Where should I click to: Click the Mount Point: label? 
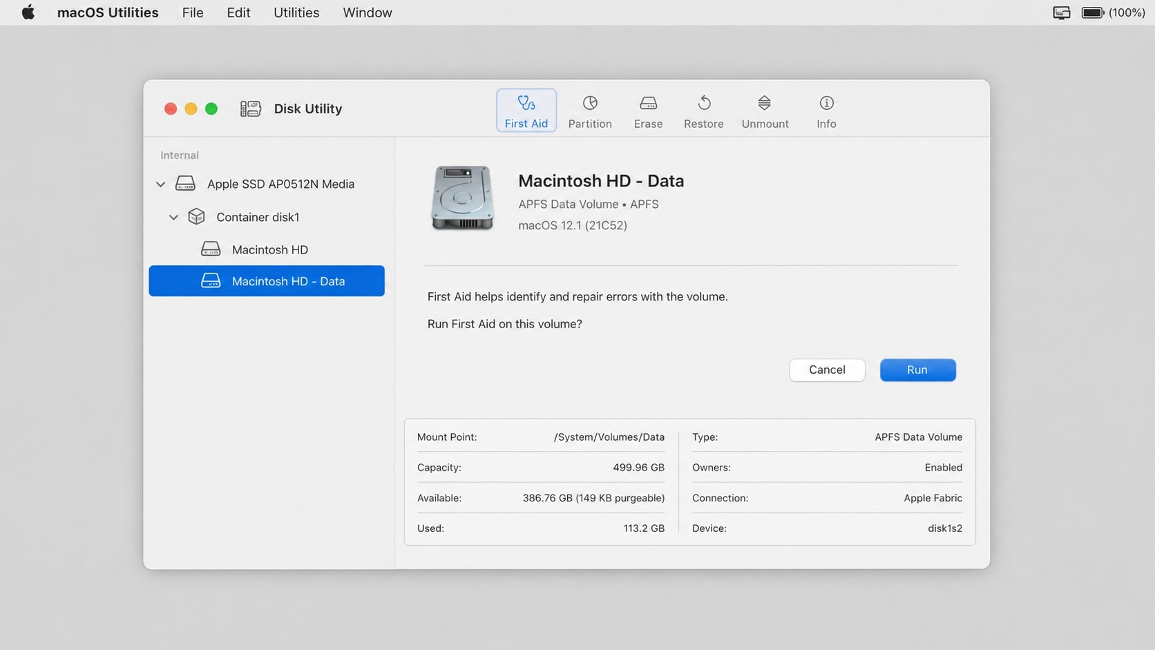(x=447, y=437)
